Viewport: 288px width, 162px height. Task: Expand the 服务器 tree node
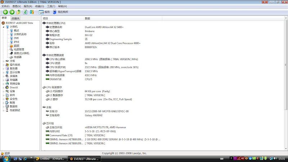tap(3, 68)
